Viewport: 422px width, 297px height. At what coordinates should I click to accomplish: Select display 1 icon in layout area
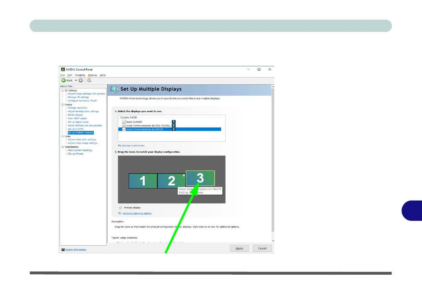pos(143,181)
